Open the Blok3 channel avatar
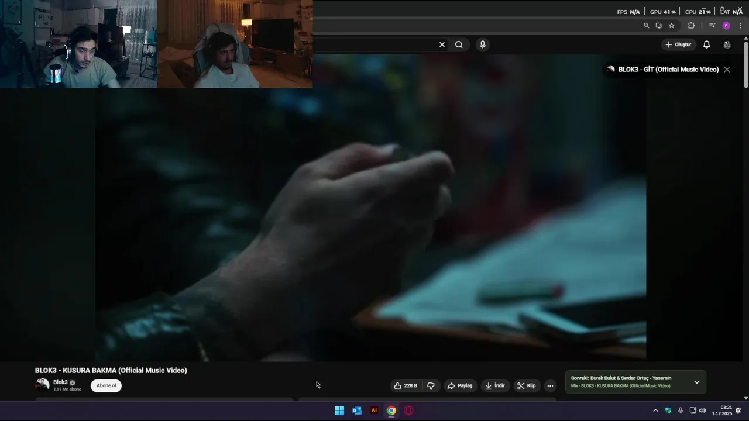The height and width of the screenshot is (421, 749). coord(42,385)
